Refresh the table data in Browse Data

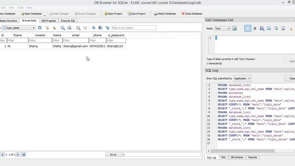[40, 28]
